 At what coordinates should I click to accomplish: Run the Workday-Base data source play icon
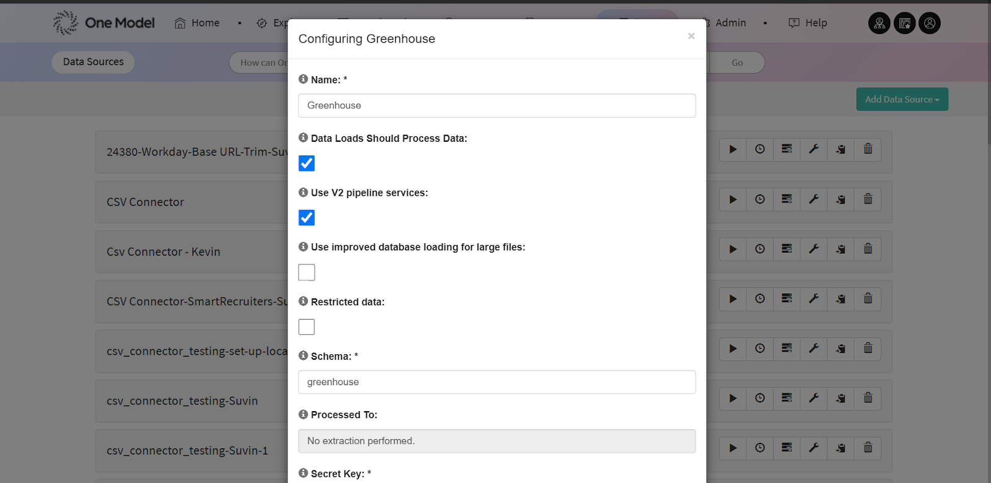(733, 149)
